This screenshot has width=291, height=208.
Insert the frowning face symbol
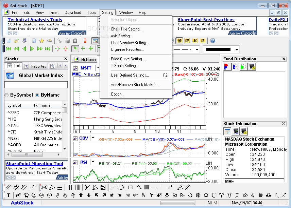point(49,195)
